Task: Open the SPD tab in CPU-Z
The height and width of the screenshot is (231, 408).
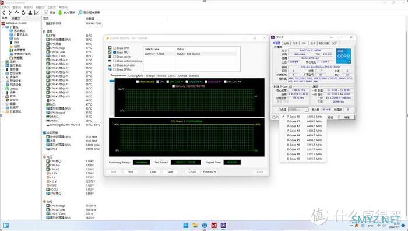Action: 304,43
